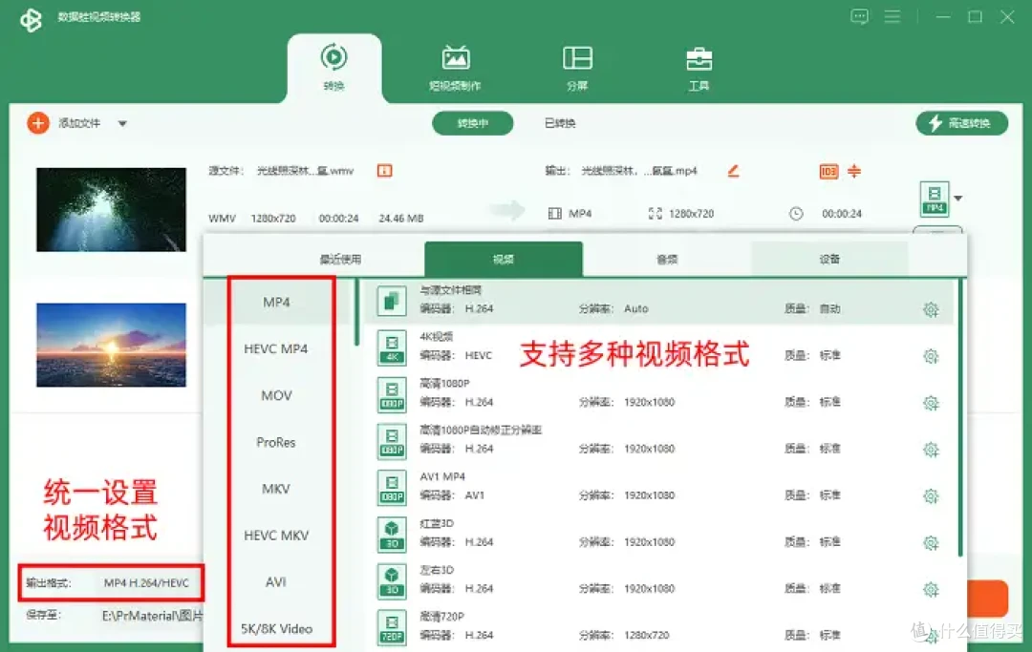Screen dimensions: 1032x652
Task: Choose MOV in the format list
Action: (x=276, y=395)
